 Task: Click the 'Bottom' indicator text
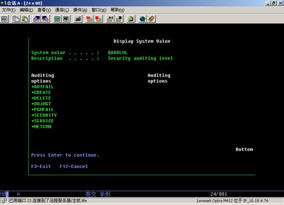(244, 150)
